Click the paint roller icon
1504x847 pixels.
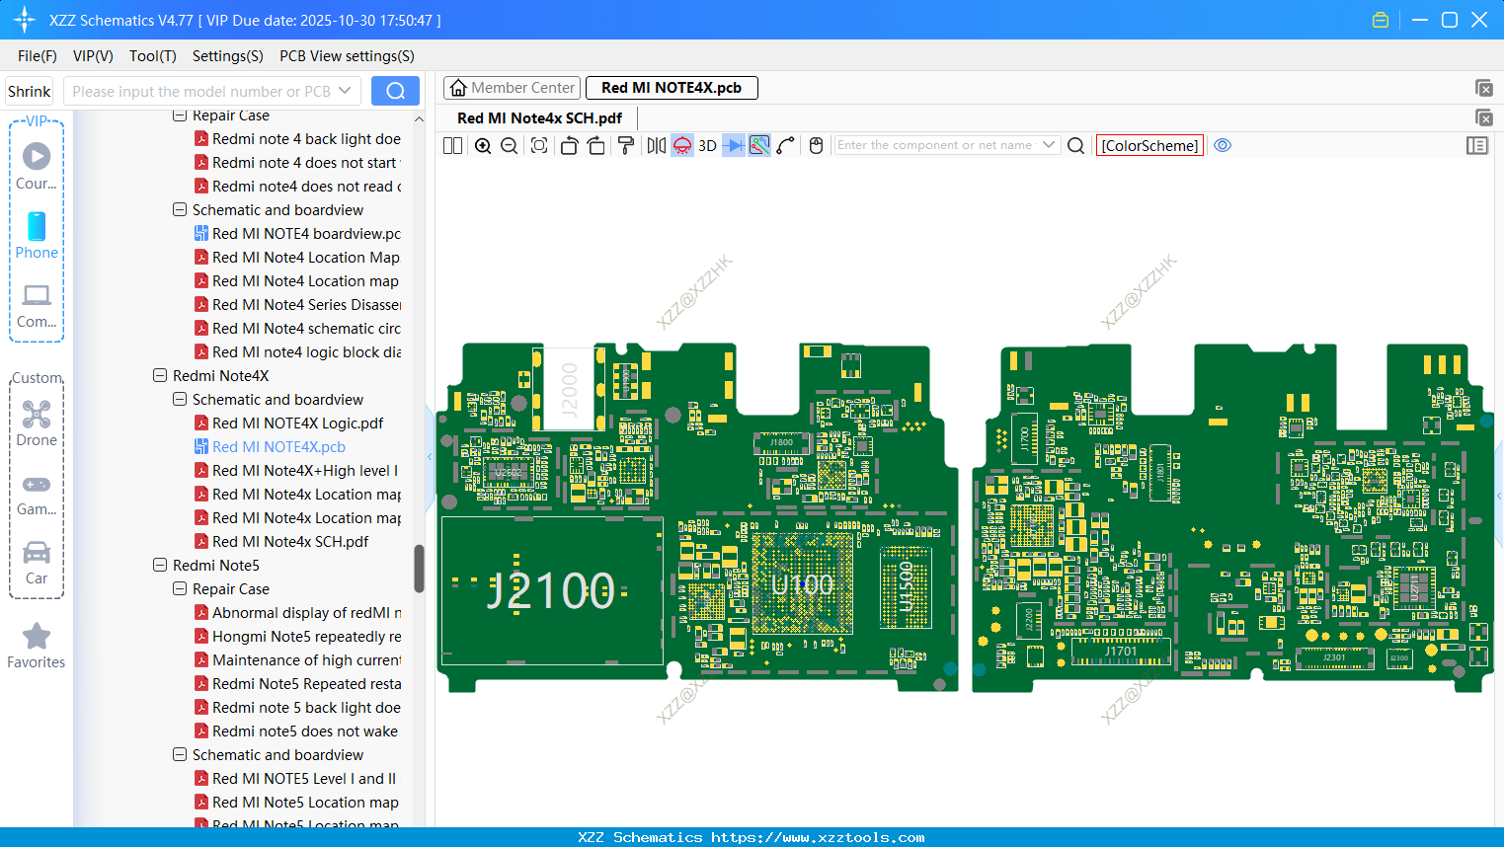tap(626, 146)
